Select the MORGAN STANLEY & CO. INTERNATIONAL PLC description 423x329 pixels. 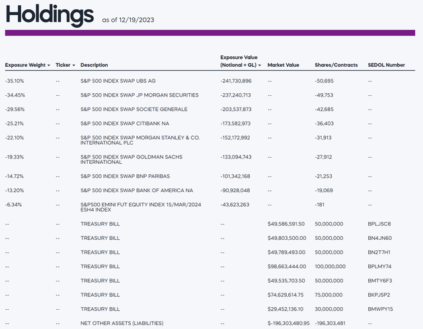point(140,140)
